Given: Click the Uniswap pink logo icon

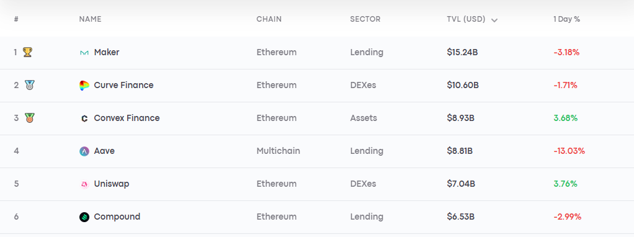Looking at the screenshot, I should coord(84,184).
